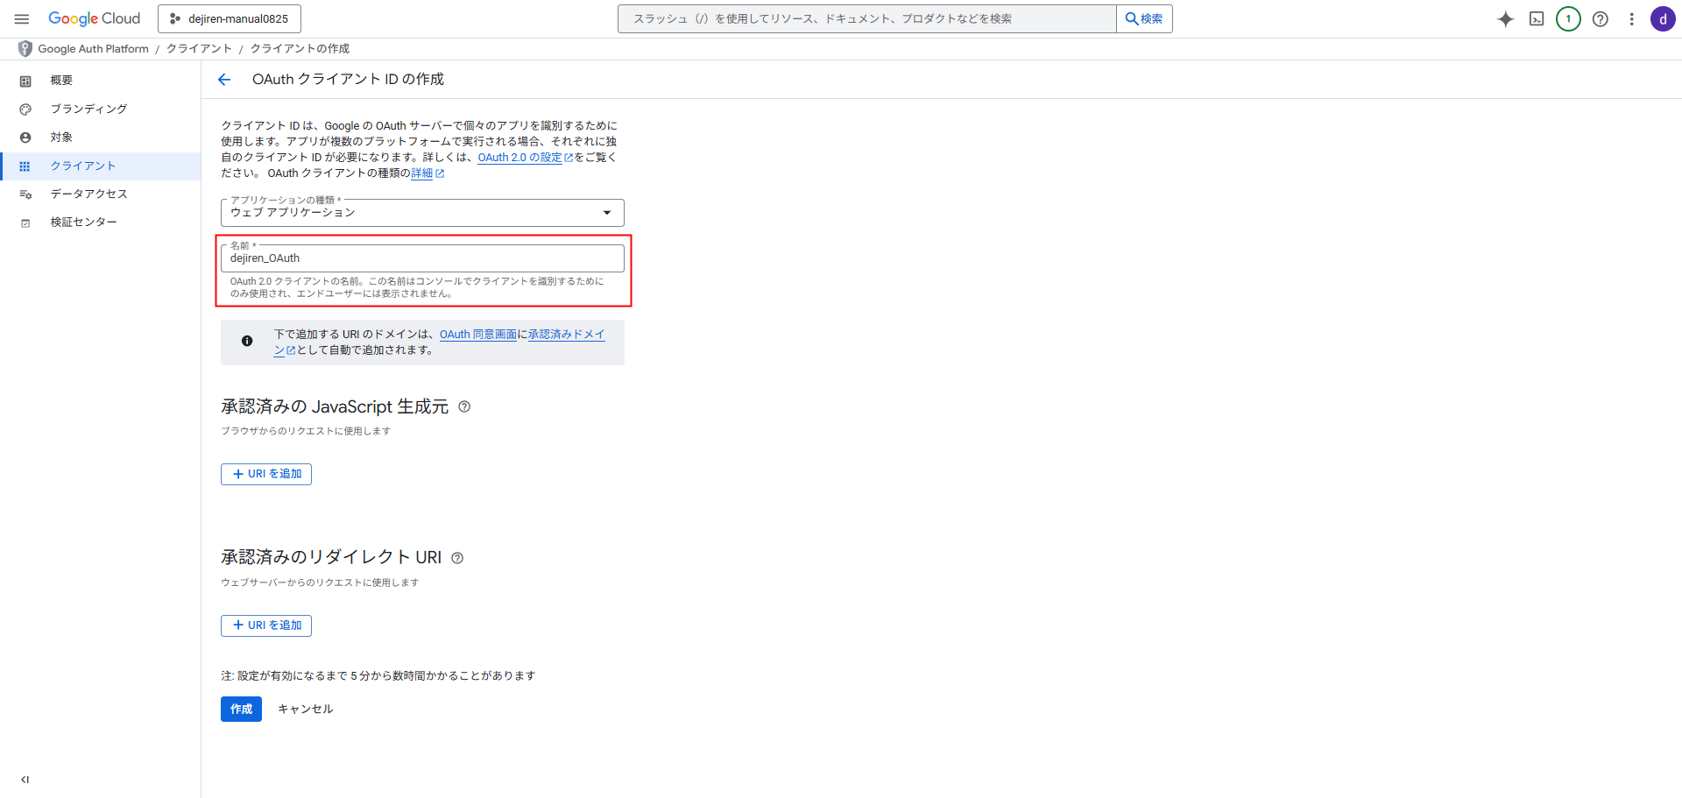Screen dimensions: 1682x798
Task: Collapse the left sidebar panel
Action: coord(25,780)
